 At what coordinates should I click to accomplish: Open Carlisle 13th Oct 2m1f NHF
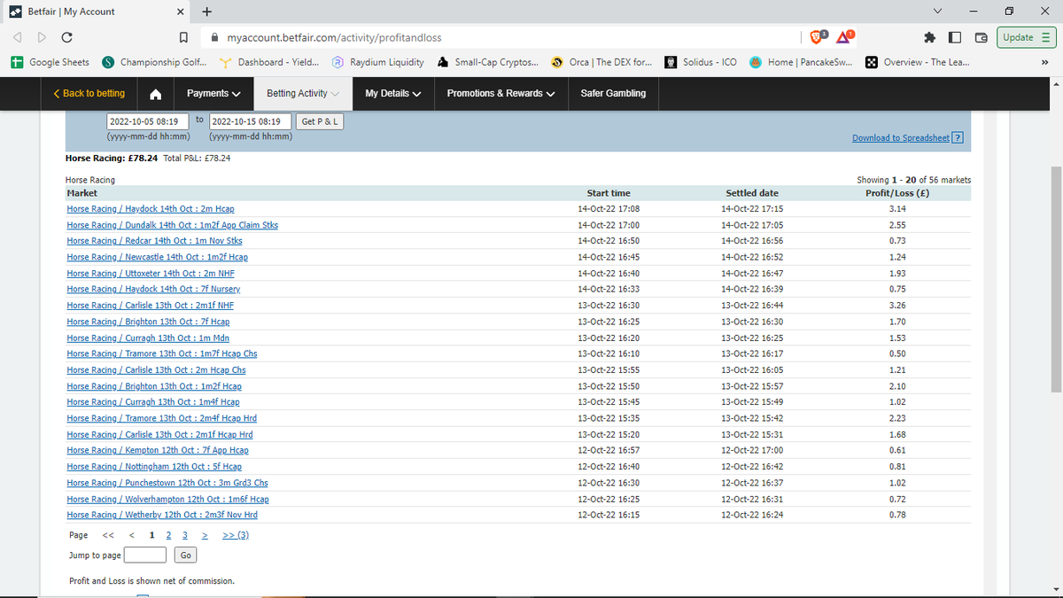tap(150, 305)
